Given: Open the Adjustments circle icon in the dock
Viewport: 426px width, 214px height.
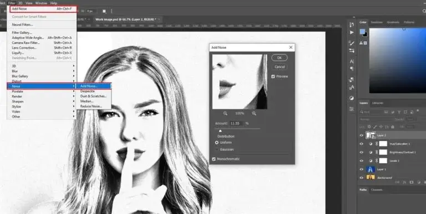Looking at the screenshot, I should (352, 98).
